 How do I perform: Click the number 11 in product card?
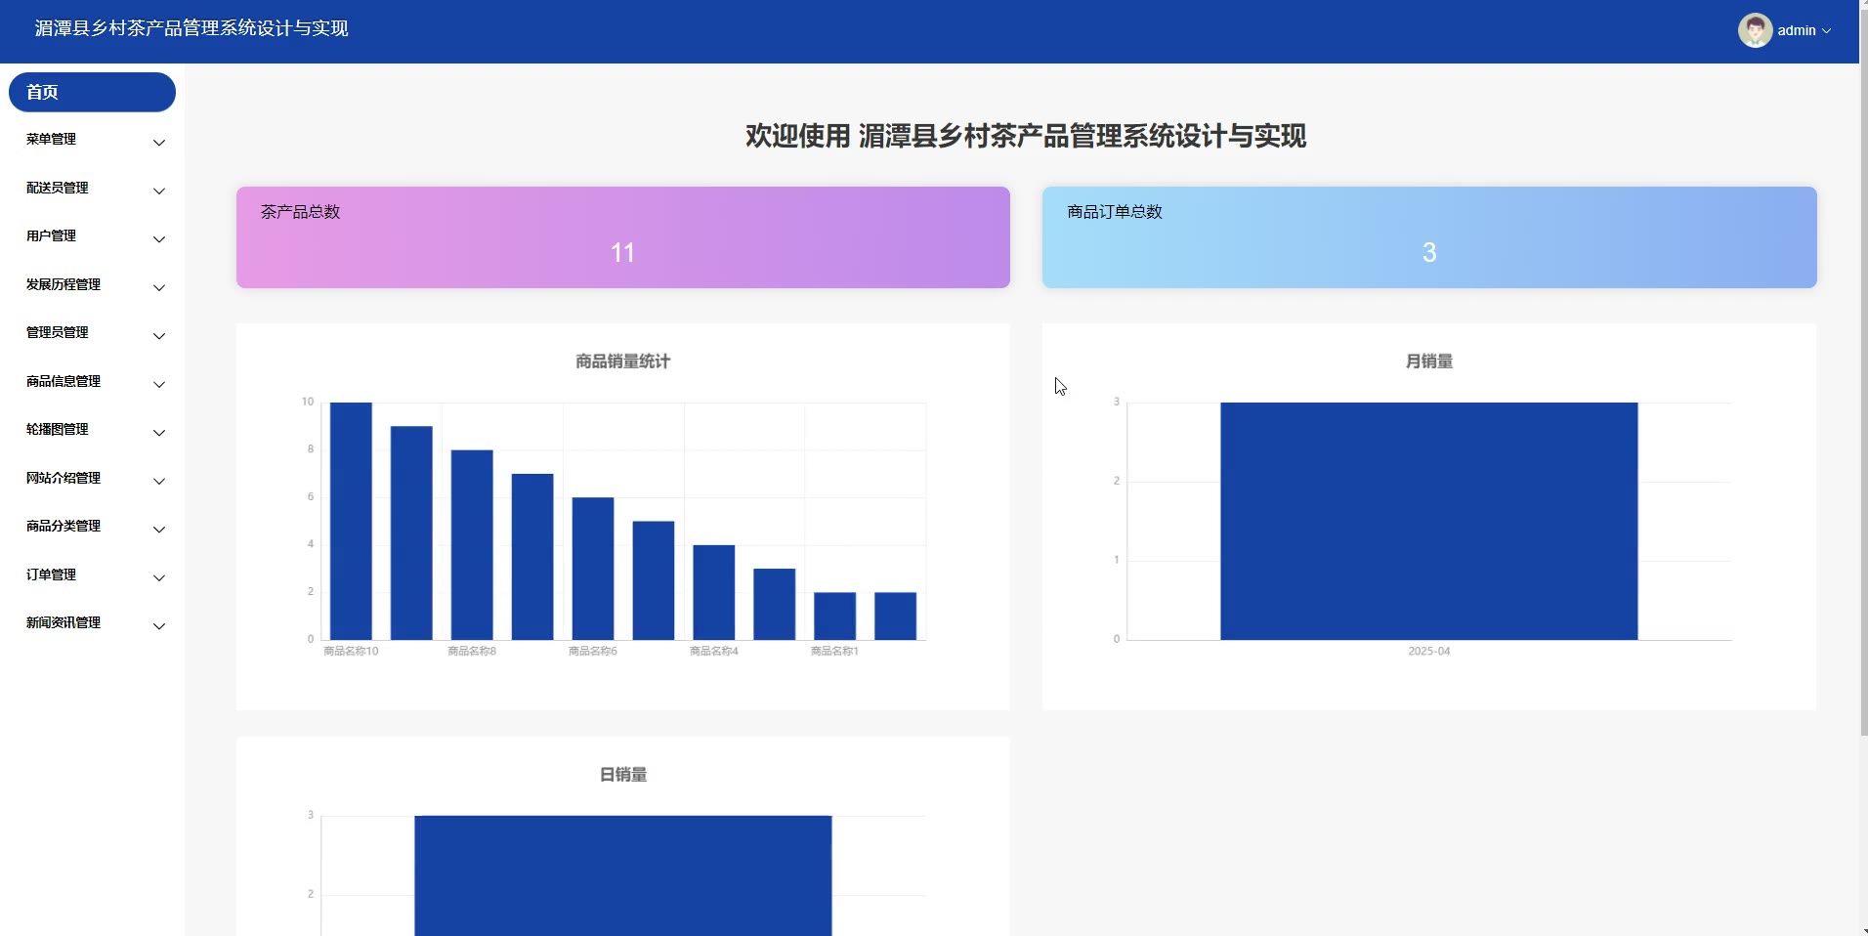(623, 253)
